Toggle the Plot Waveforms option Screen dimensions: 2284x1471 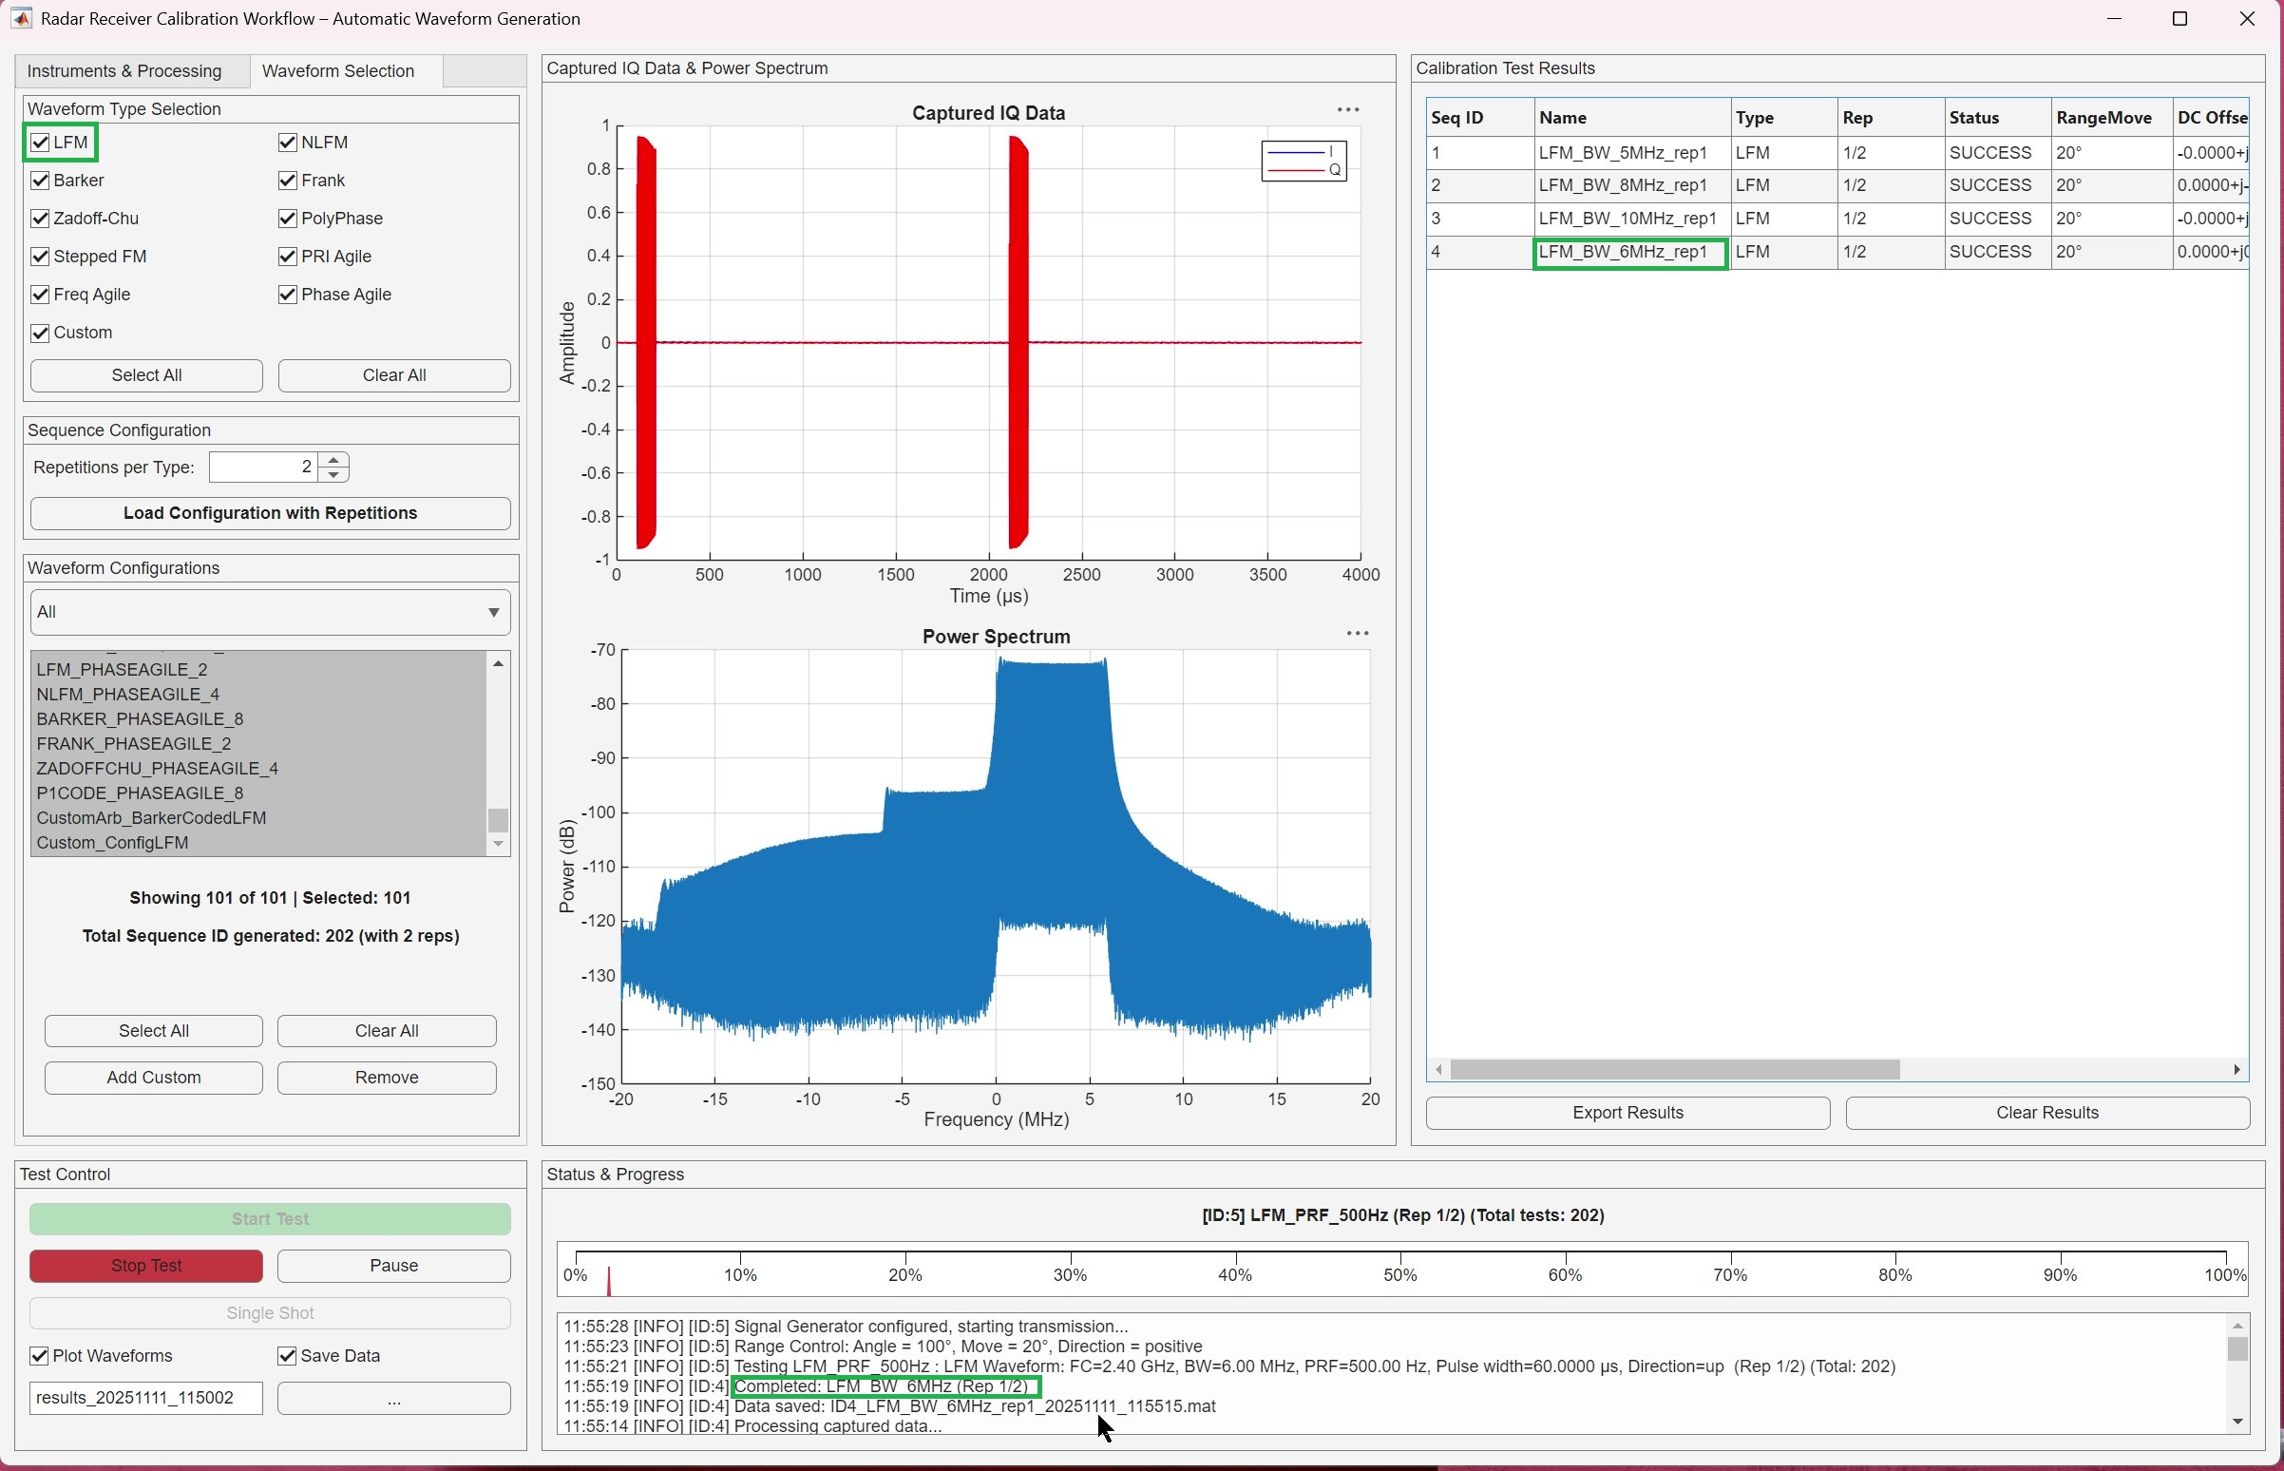pyautogui.click(x=39, y=1354)
